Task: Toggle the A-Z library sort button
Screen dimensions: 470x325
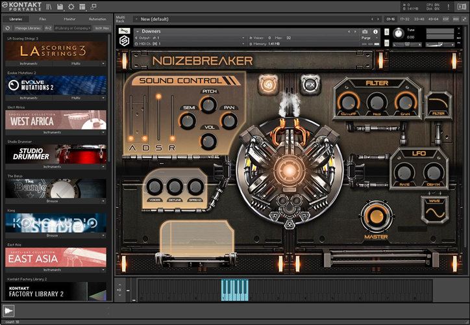Action: tap(49, 29)
